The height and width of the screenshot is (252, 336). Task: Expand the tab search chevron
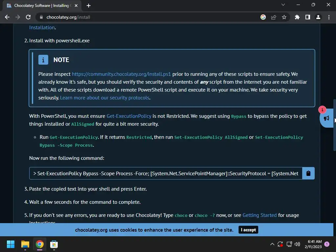tap(283, 5)
